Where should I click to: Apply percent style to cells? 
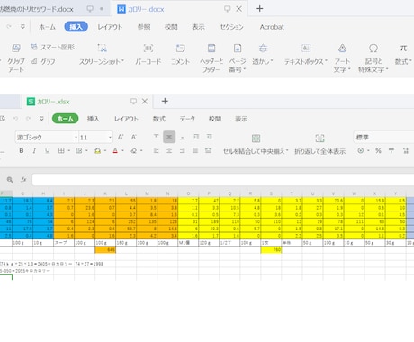(378, 150)
